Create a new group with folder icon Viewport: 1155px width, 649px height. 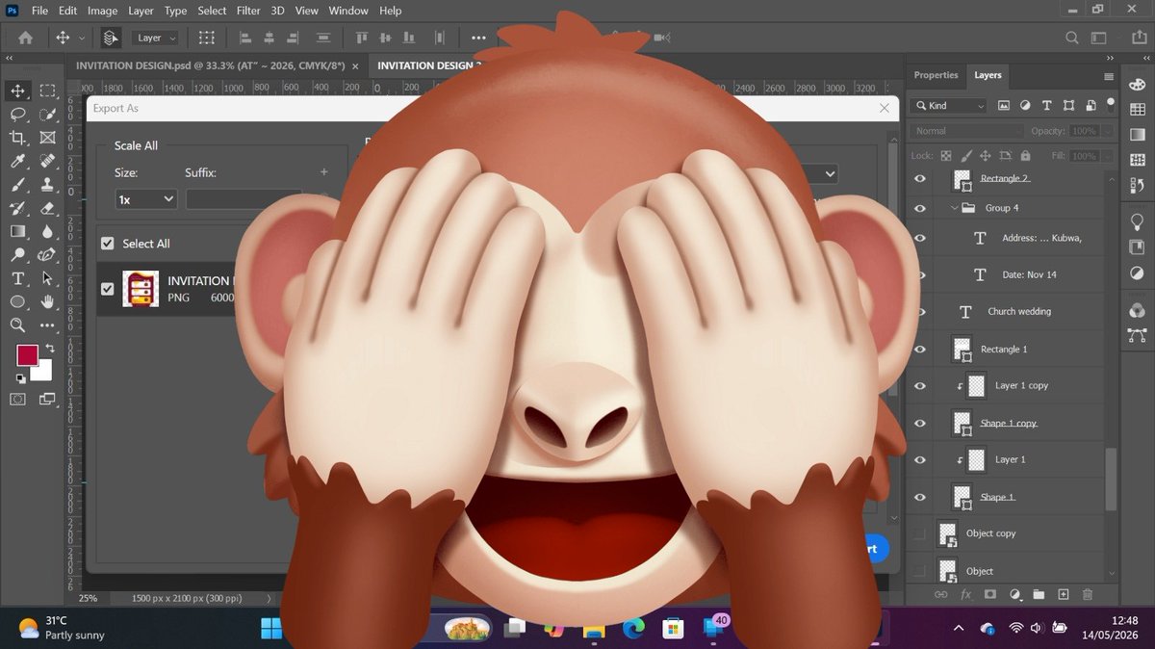coord(1039,595)
